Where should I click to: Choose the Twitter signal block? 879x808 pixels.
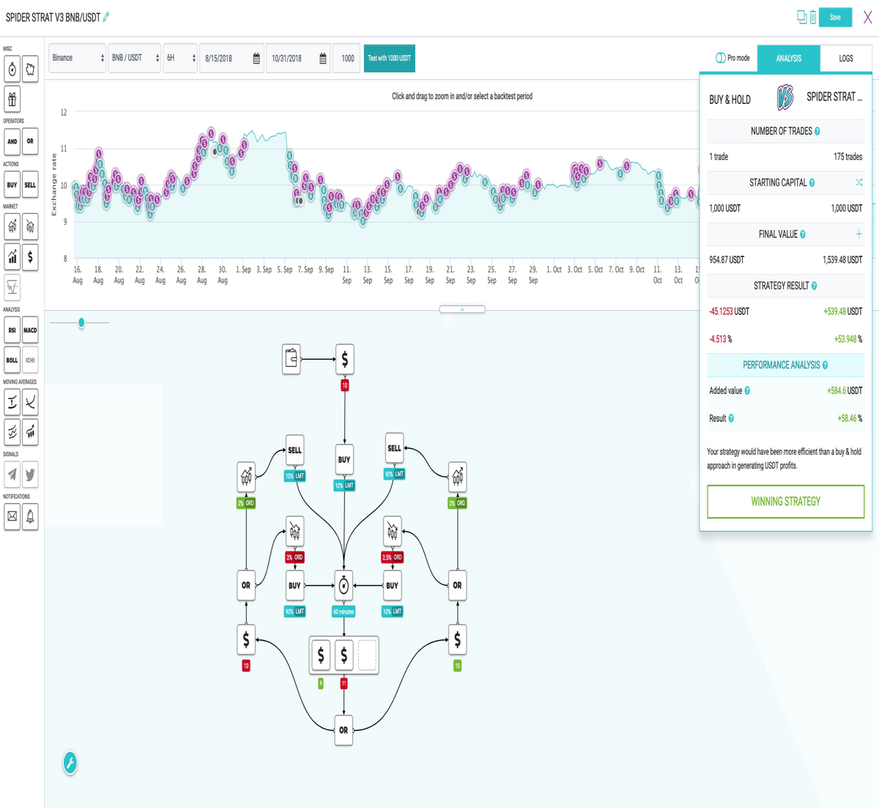[30, 475]
